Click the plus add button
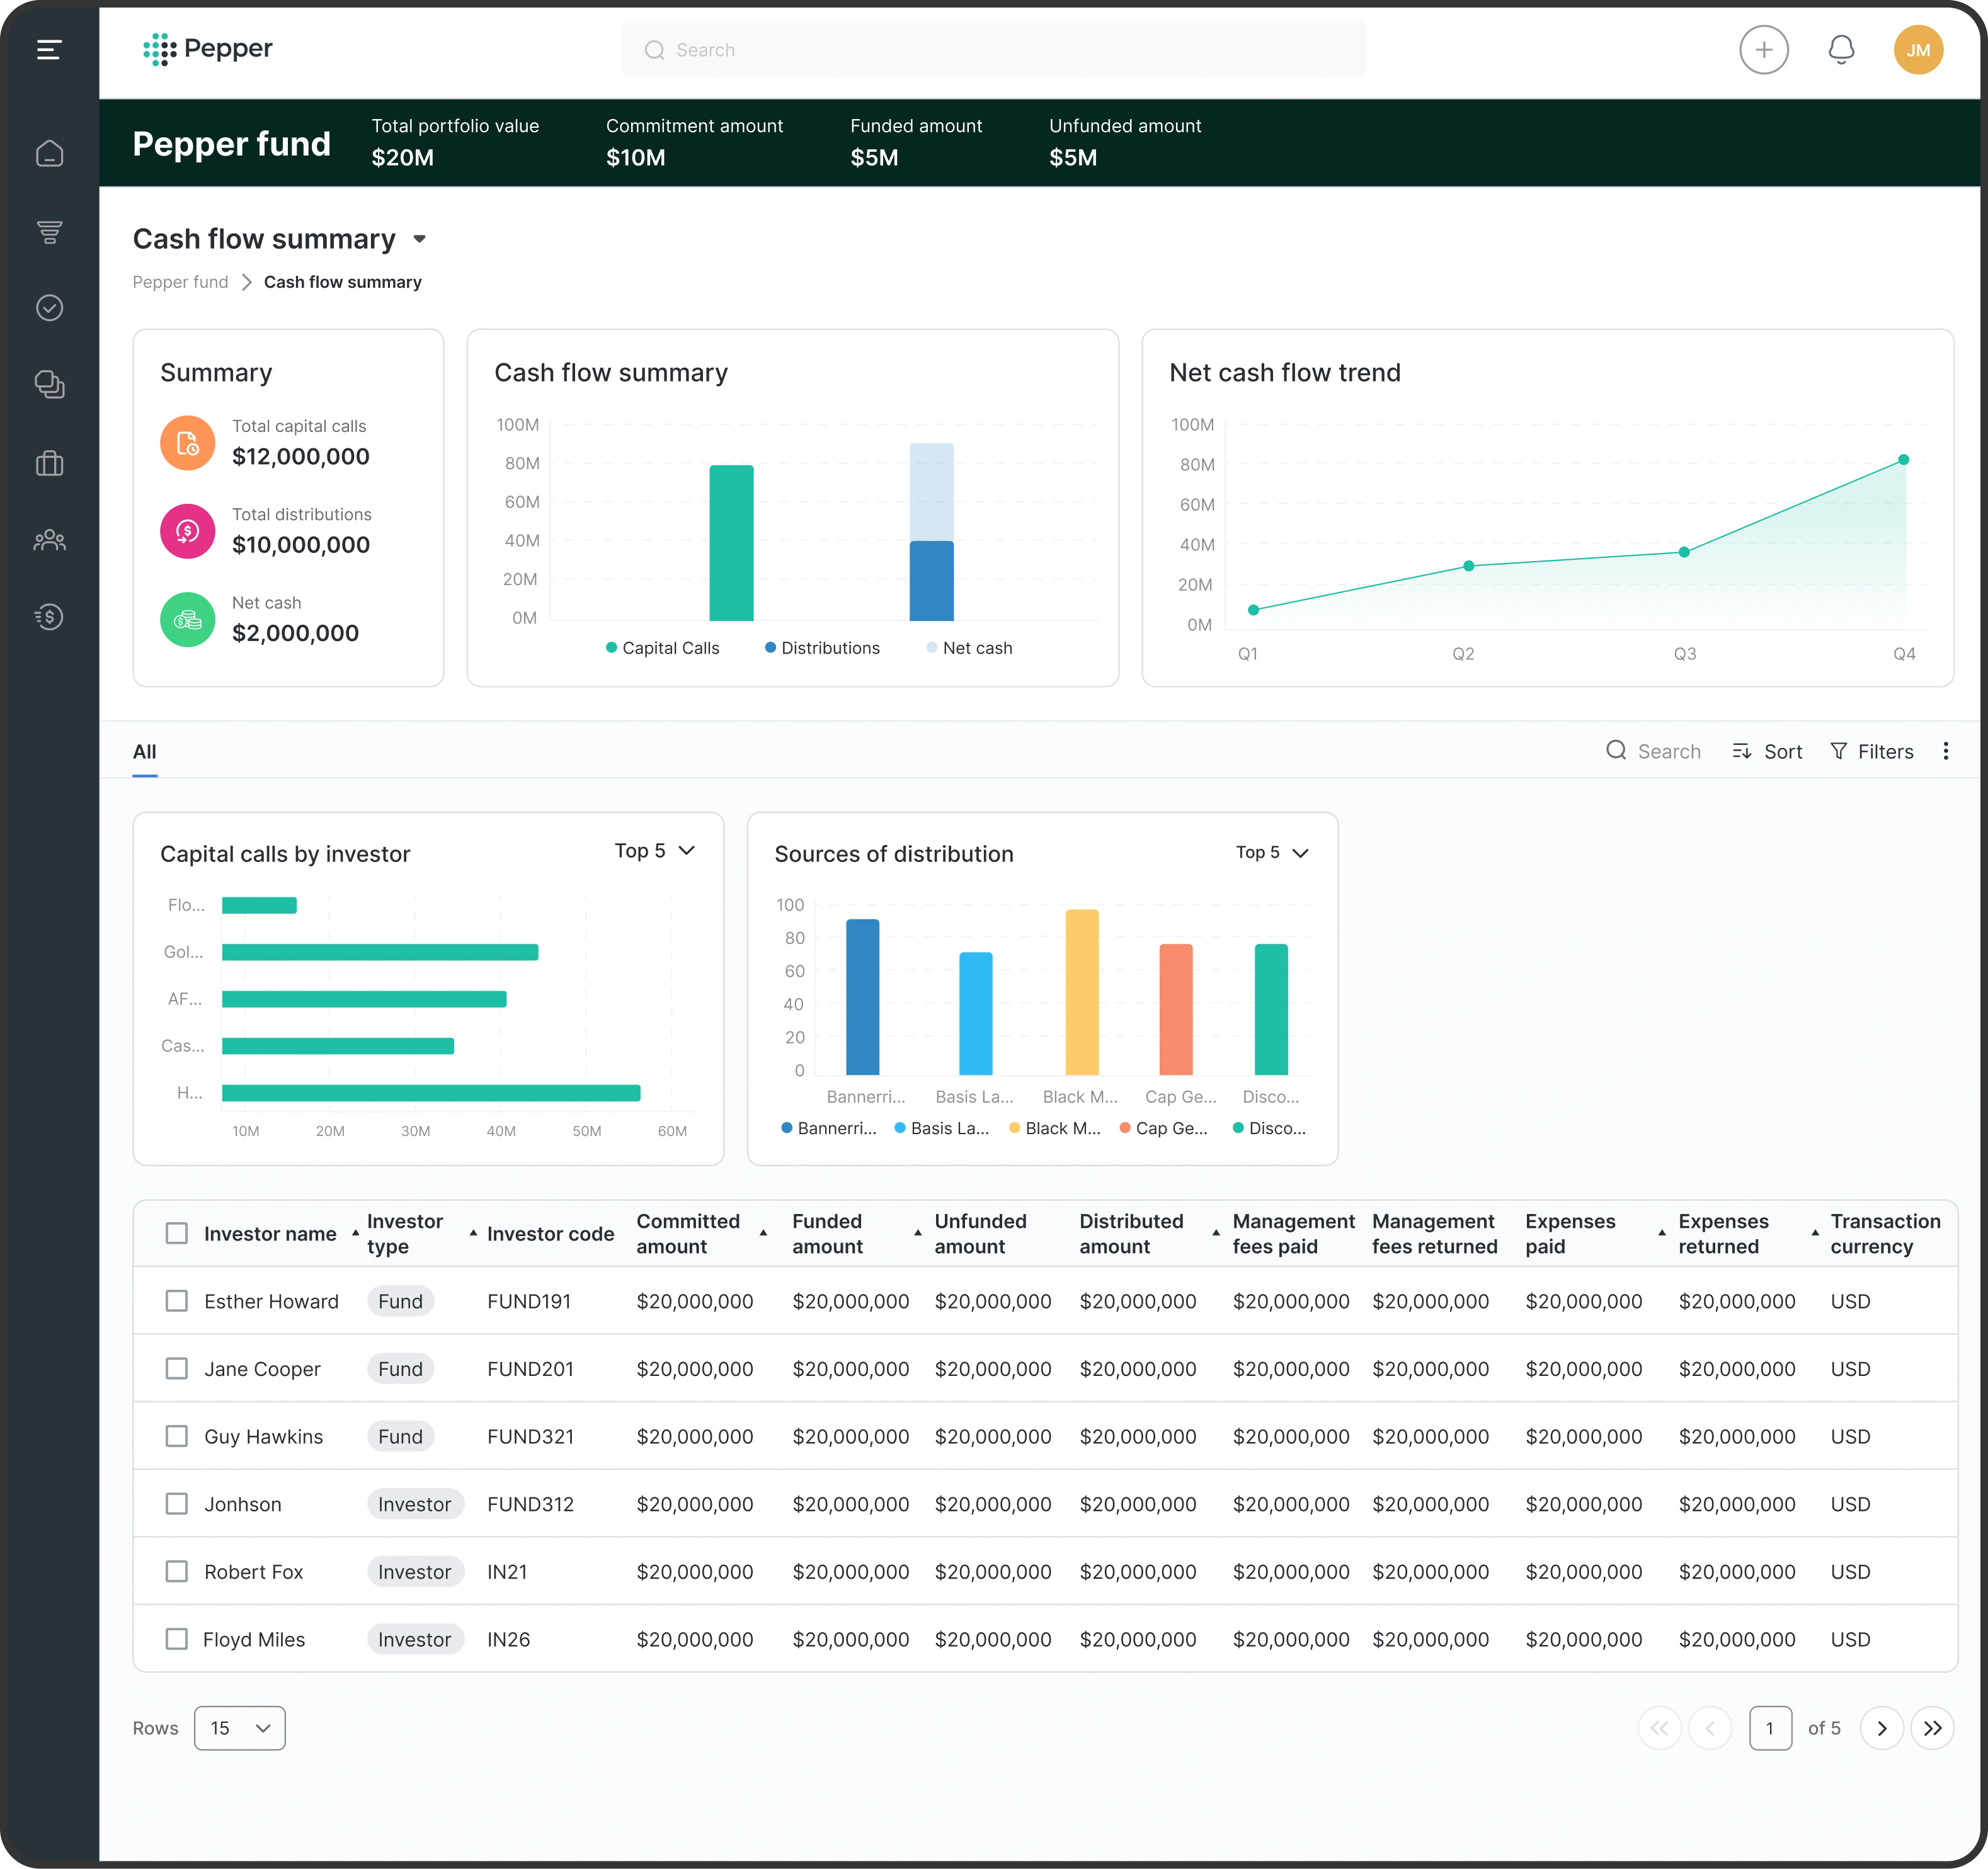This screenshot has width=1988, height=1869. click(1763, 50)
